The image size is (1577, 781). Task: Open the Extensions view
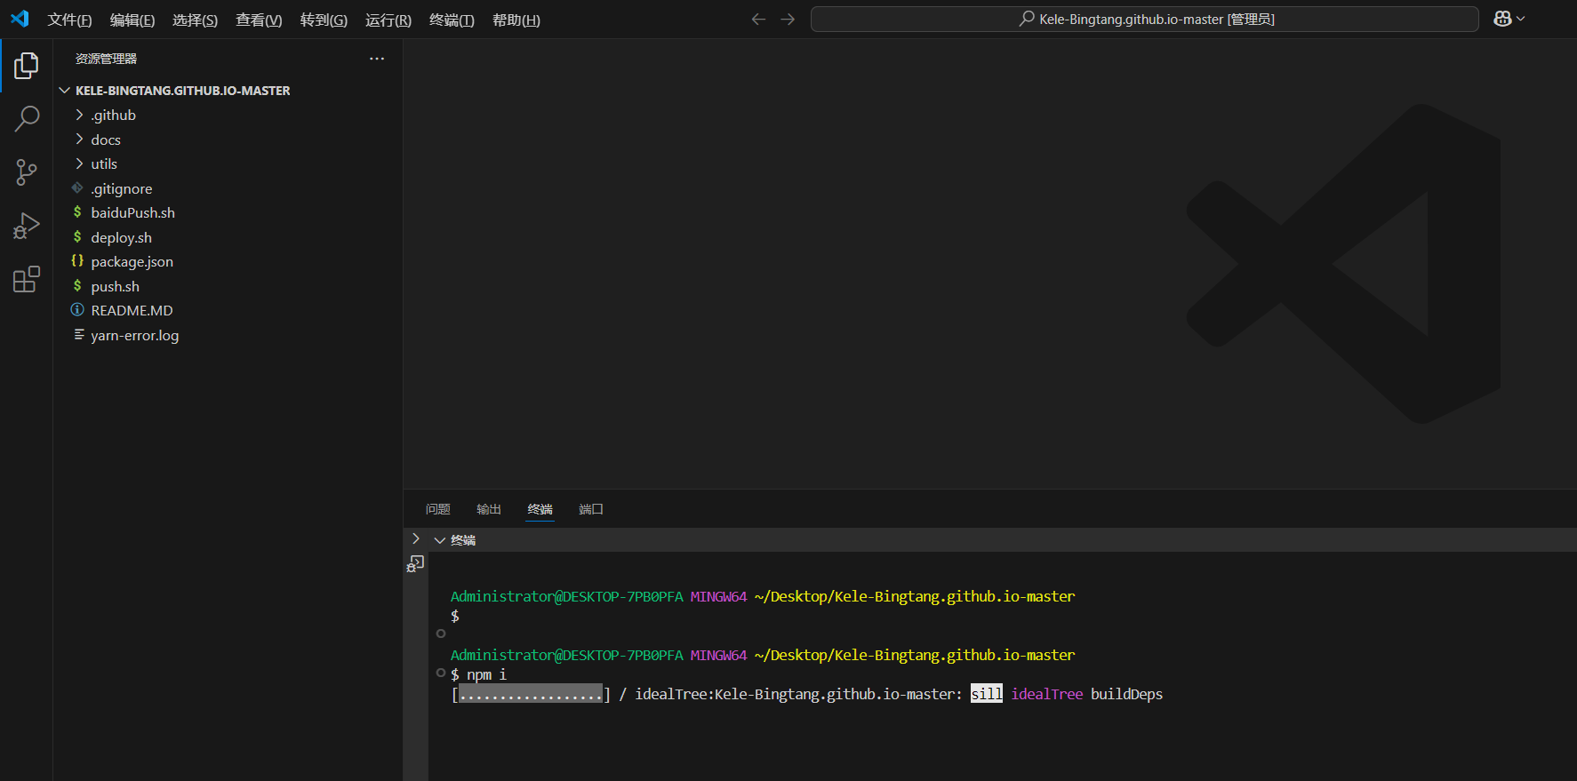tap(27, 279)
